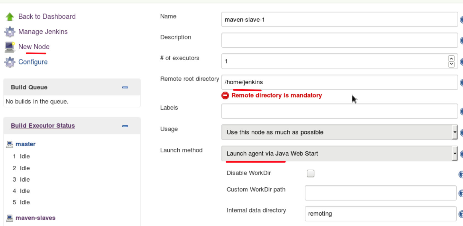The height and width of the screenshot is (226, 463).
Task: Open the New Node link
Action: tap(34, 47)
